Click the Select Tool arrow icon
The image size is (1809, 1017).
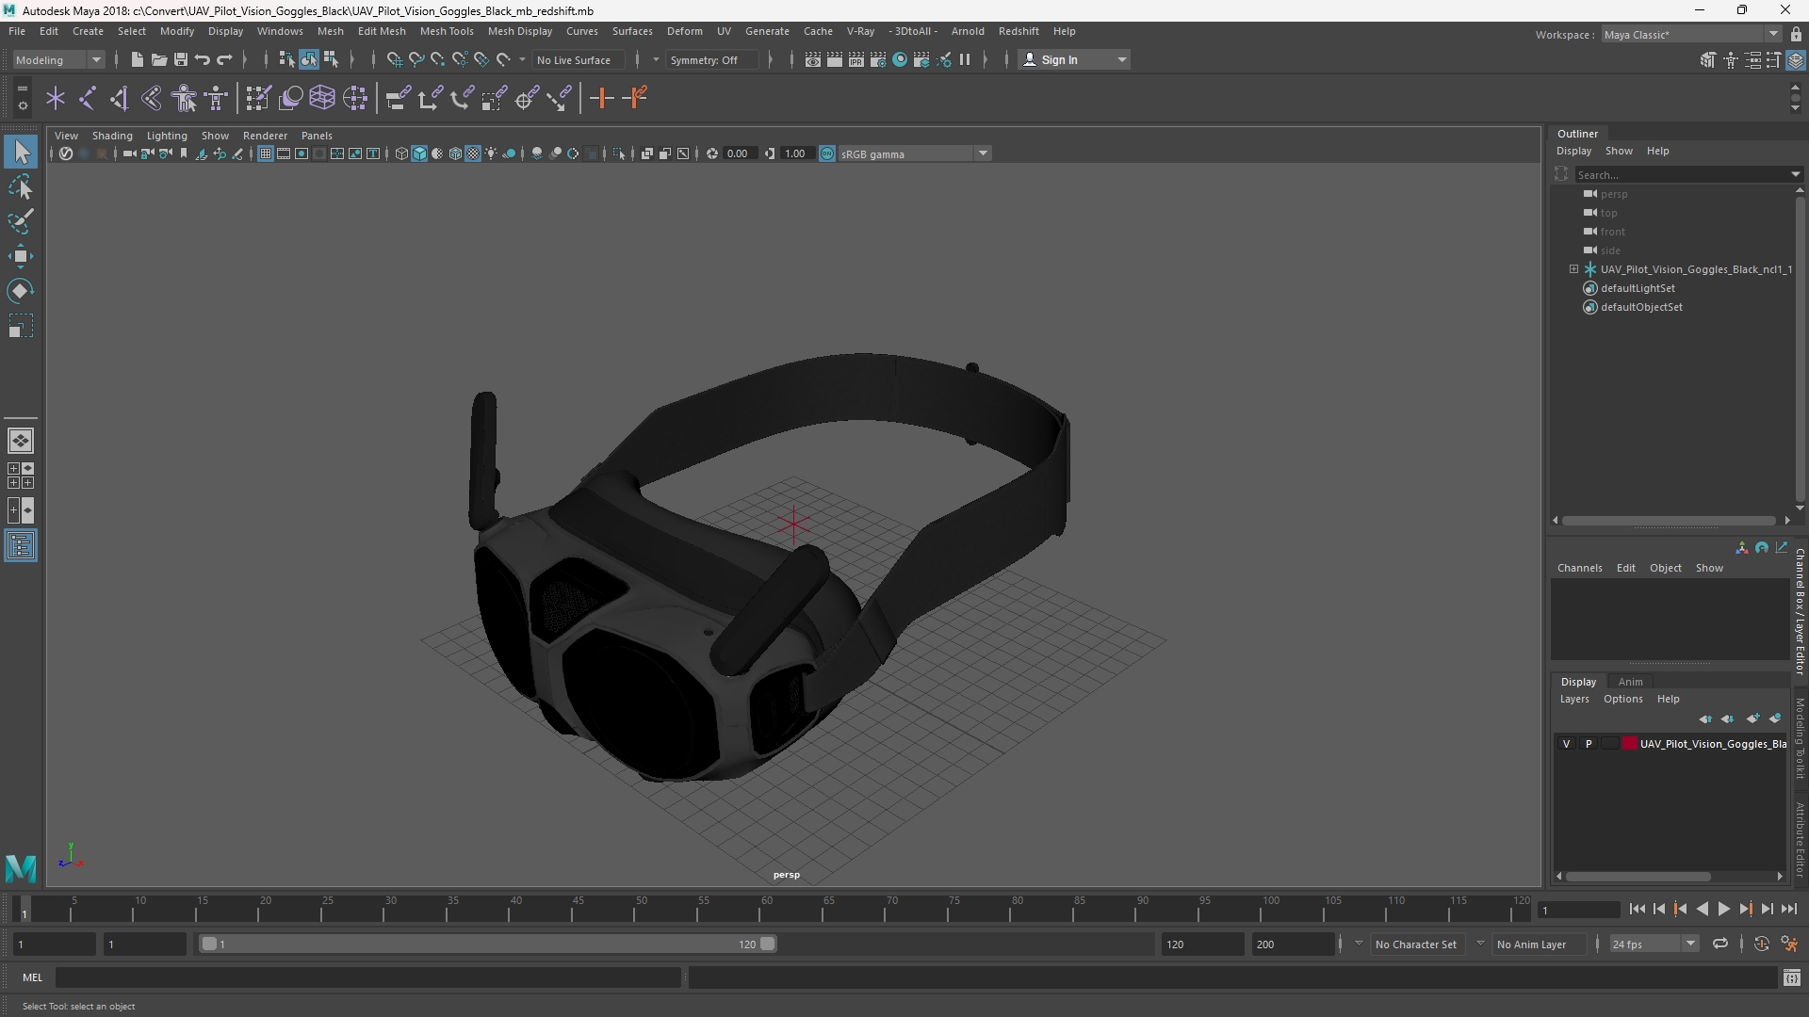(21, 153)
